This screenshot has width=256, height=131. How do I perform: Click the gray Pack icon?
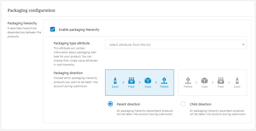click(x=221, y=81)
